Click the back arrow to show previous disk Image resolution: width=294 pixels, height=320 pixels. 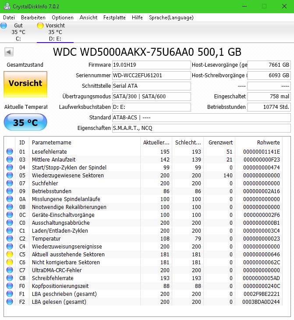click(x=9, y=52)
